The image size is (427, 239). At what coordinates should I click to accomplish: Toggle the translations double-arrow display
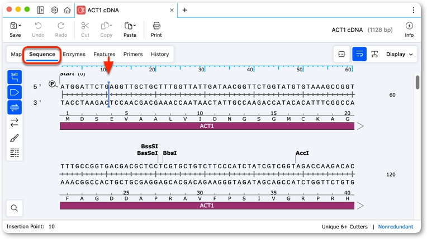(x=15, y=108)
